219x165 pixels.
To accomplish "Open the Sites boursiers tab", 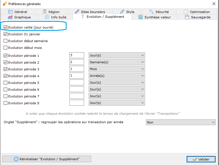I will (90, 12).
